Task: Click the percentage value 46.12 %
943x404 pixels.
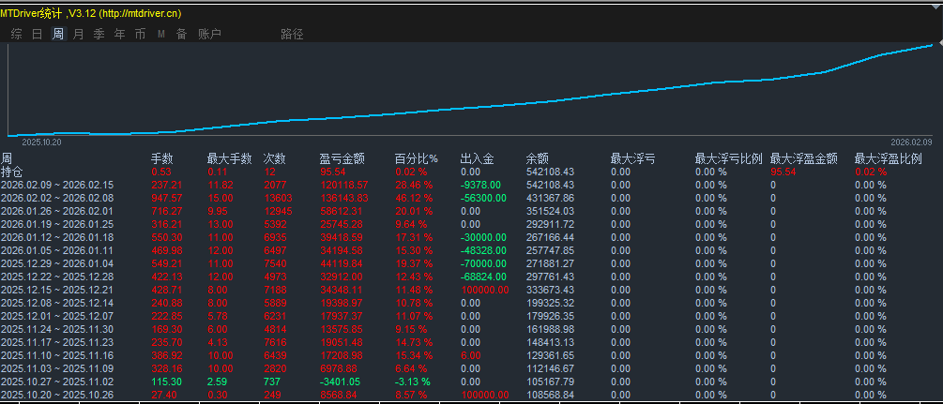Action: click(414, 198)
